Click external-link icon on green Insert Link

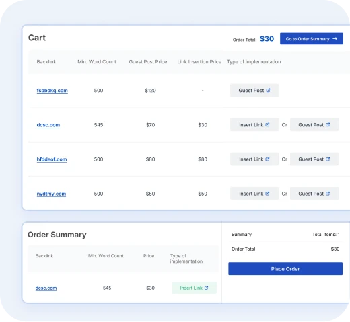(207, 288)
